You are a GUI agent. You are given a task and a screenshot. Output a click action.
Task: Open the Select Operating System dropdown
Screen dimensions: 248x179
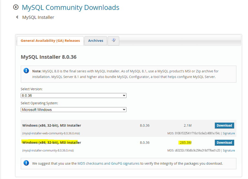[74, 110]
